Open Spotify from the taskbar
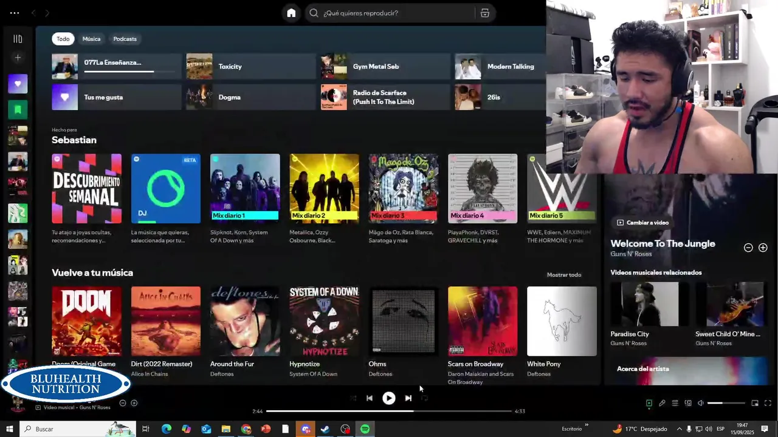Screen dimensions: 778x437 tap(365, 429)
